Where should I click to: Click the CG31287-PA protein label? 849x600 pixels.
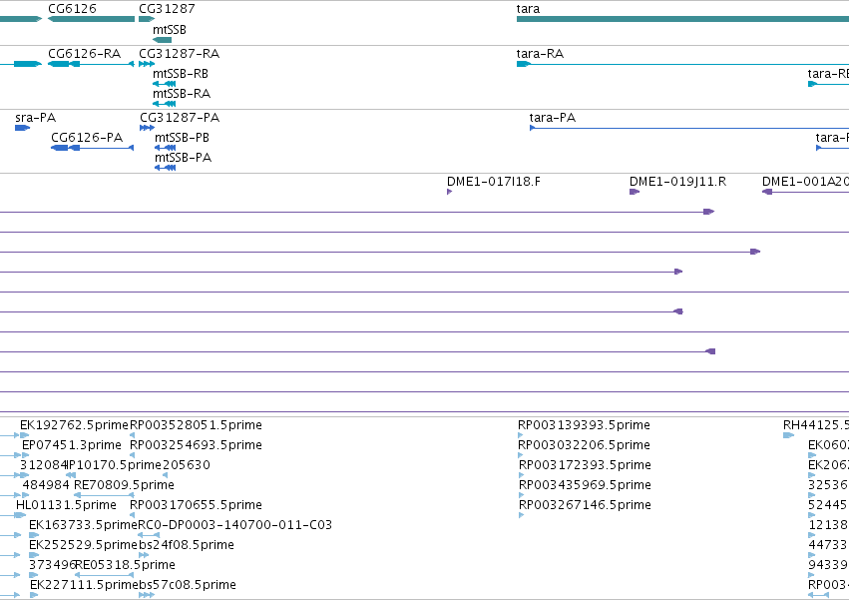point(180,118)
